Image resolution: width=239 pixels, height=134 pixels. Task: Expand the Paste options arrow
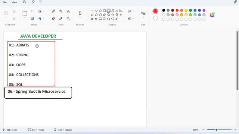(6, 18)
